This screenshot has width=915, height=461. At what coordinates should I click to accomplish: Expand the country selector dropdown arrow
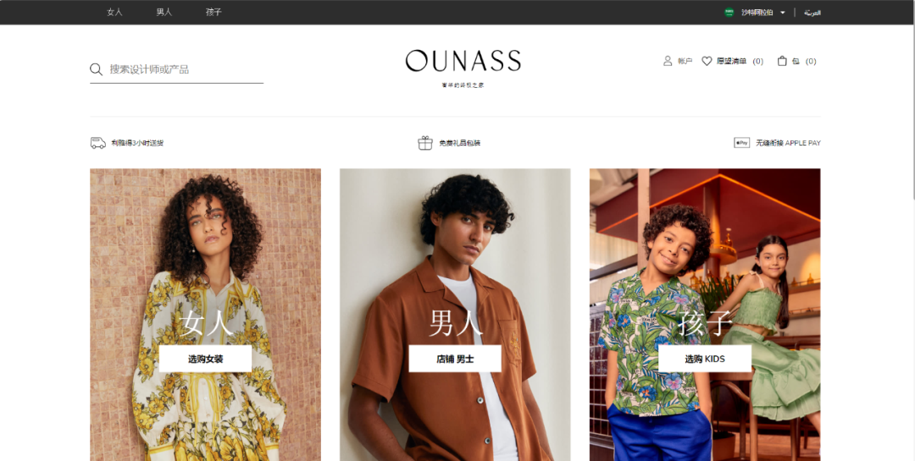[x=783, y=12]
